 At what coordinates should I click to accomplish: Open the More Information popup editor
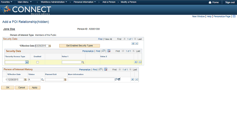point(116,79)
